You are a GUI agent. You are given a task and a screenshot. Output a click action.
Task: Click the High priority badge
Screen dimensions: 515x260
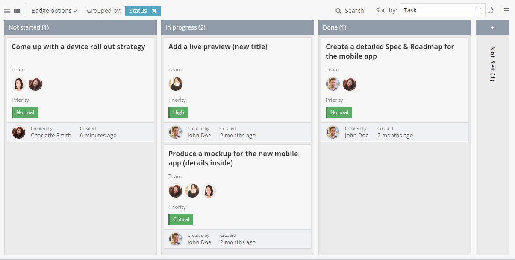pyautogui.click(x=178, y=112)
